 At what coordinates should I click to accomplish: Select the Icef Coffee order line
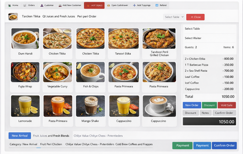(x=209, y=83)
